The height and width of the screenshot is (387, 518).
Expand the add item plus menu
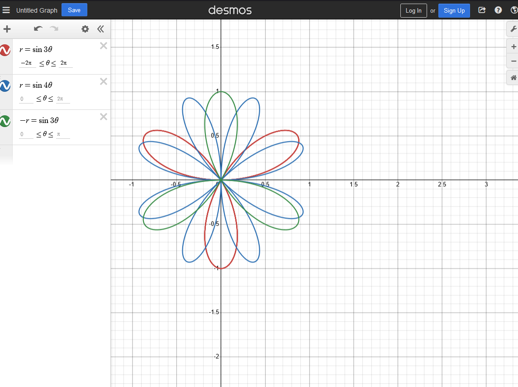(7, 29)
